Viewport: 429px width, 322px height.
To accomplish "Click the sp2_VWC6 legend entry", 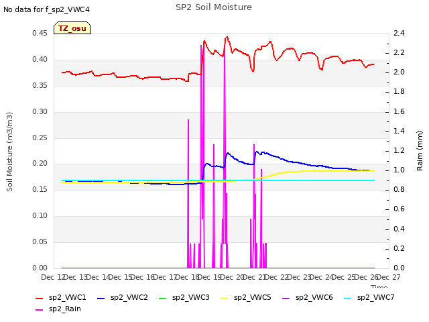I will 308,298.
